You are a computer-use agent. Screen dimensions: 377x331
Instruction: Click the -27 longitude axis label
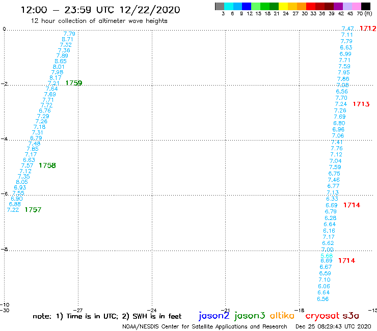(x=78, y=310)
